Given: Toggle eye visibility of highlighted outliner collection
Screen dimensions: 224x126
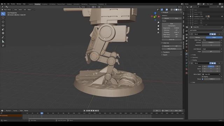Looking at the screenshot, I should coord(222,16).
